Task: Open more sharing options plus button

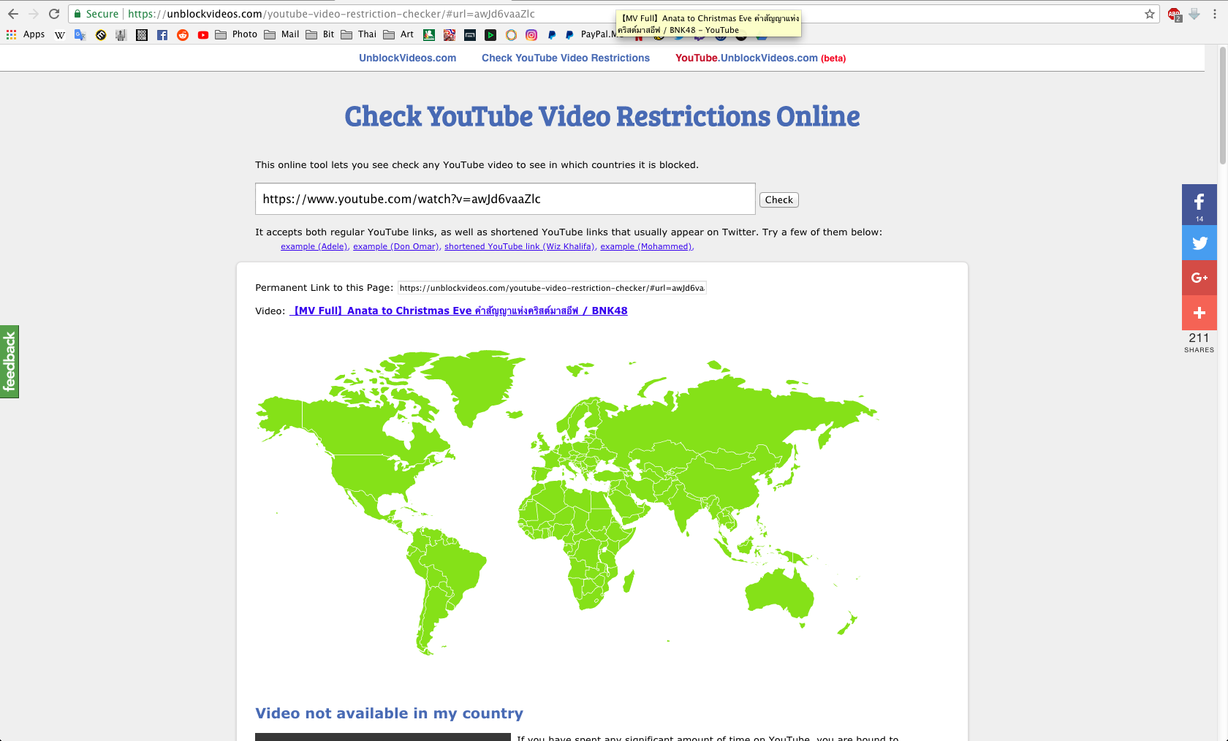Action: coord(1199,313)
